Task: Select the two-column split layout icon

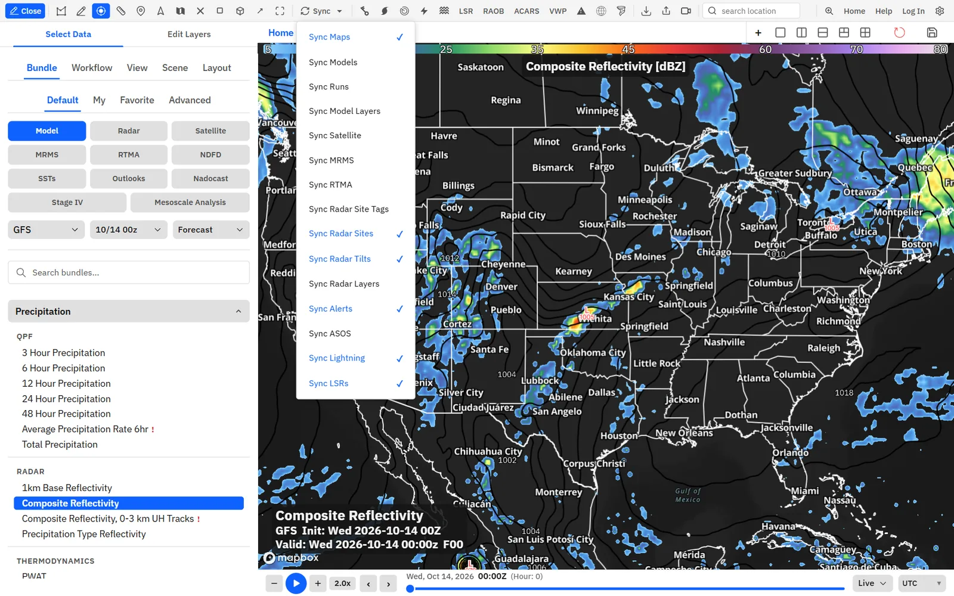Action: 801,32
